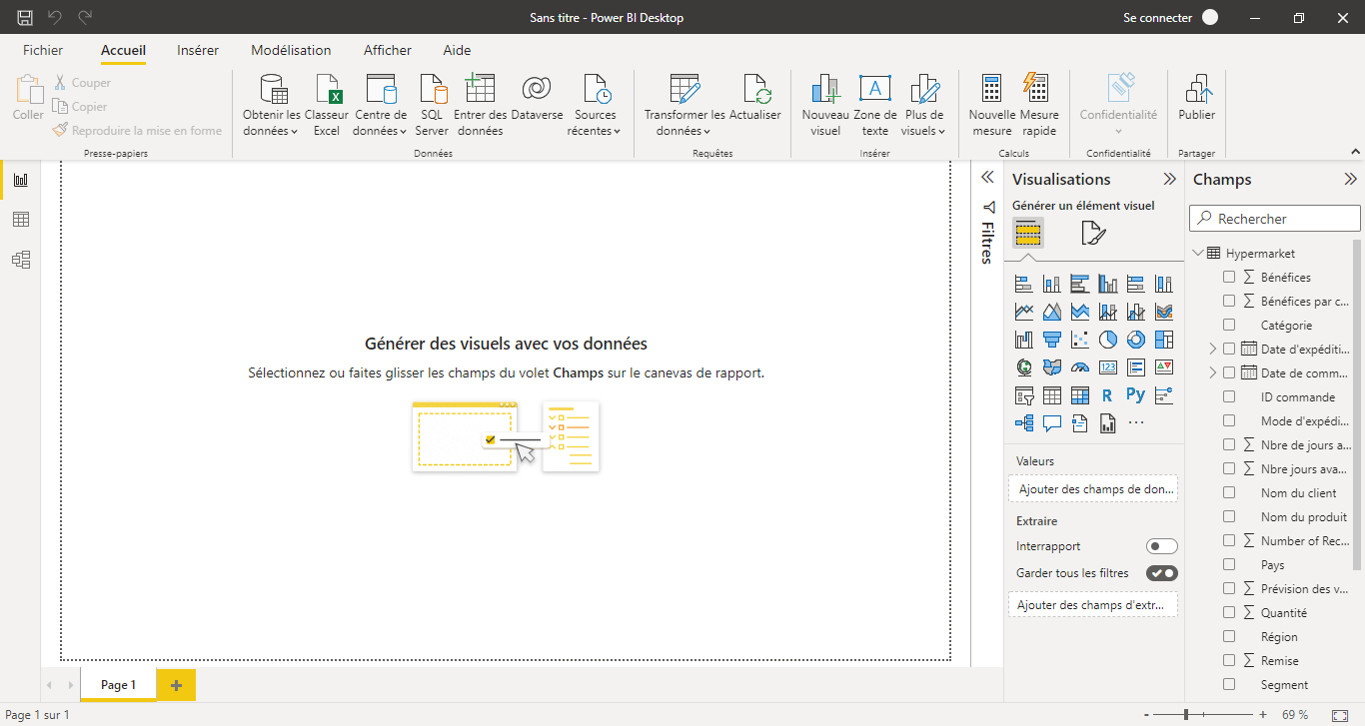Switch to Data view in left sidebar

pos(20,220)
